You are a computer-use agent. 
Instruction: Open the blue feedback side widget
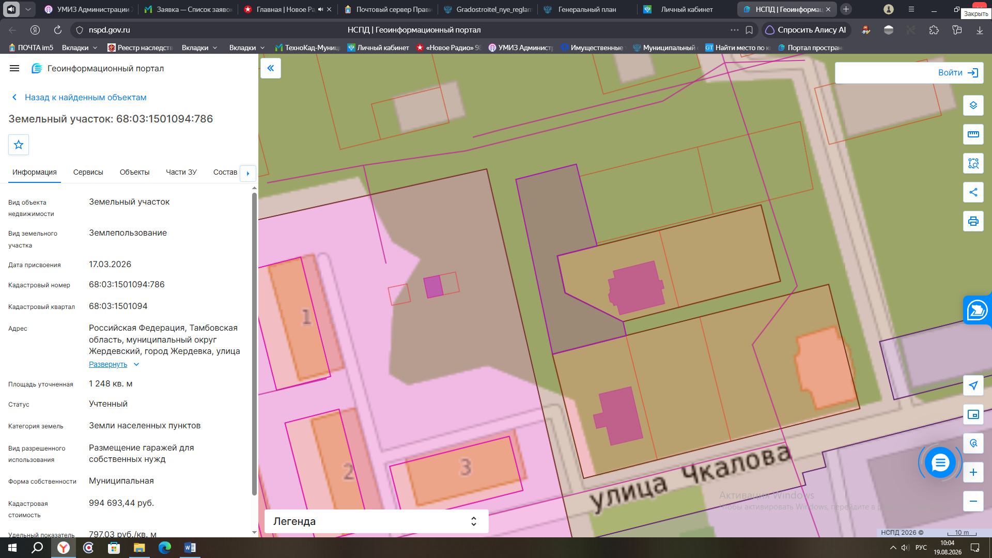[977, 310]
